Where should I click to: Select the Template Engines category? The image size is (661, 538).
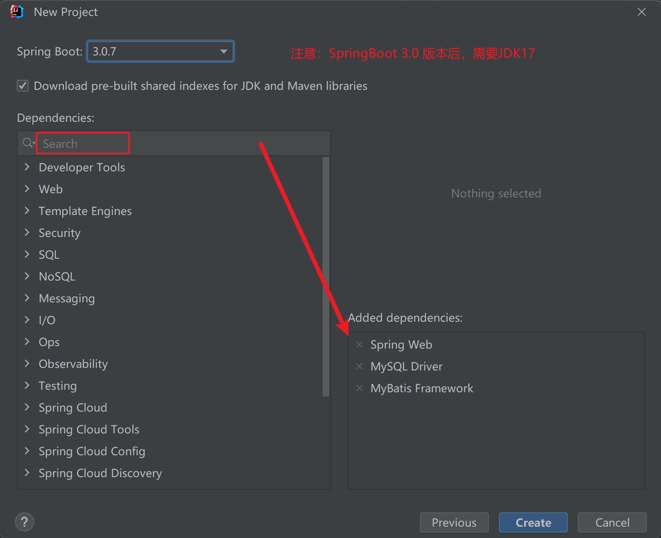pyautogui.click(x=85, y=211)
